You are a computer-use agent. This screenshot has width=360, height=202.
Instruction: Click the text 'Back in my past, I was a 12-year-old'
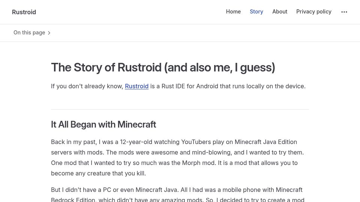(102, 142)
